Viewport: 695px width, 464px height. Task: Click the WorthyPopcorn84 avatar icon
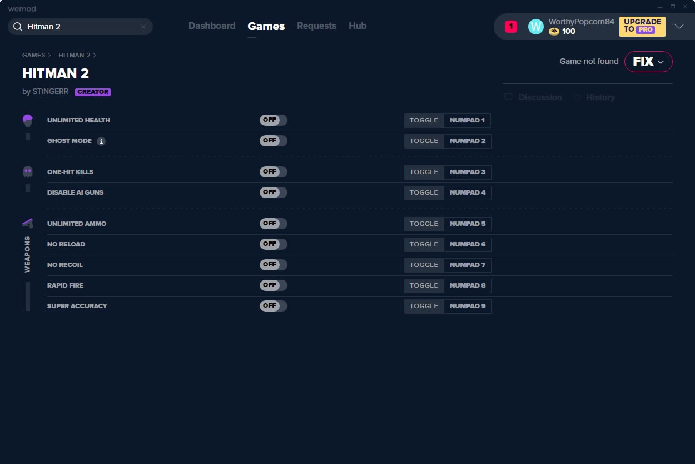535,27
